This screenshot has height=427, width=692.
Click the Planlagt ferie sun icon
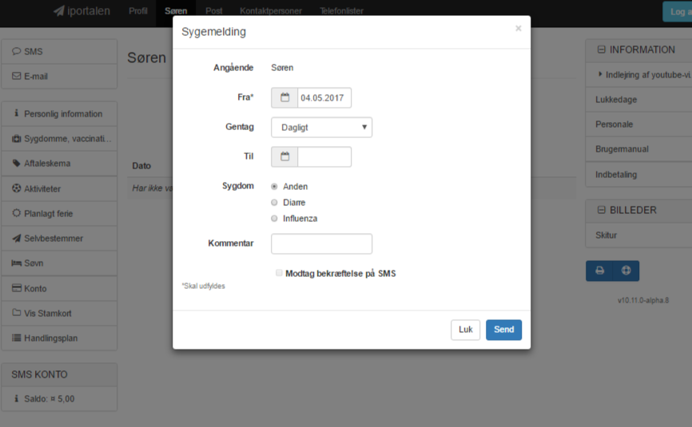pos(16,213)
